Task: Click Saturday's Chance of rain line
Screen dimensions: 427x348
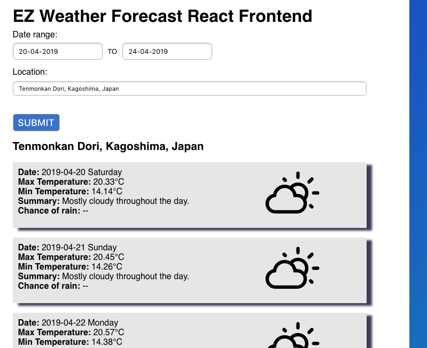Action: tap(53, 211)
